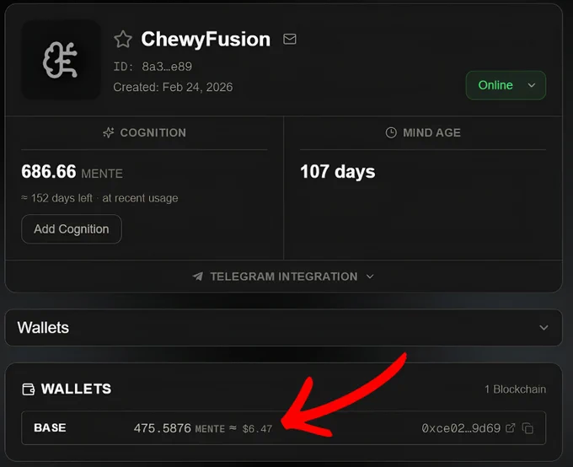Screen dimensions: 573x467
Task: Click the COGNITION section heading
Action: [x=153, y=132]
